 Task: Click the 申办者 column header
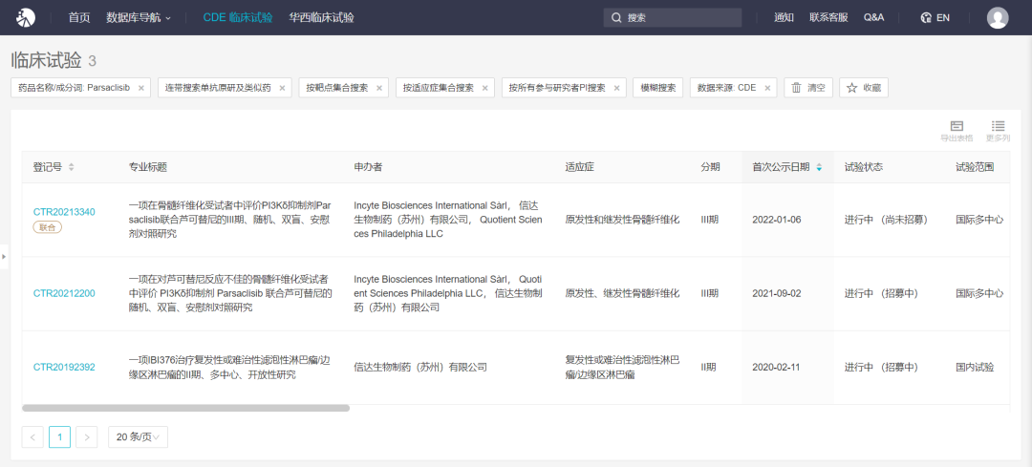(368, 167)
